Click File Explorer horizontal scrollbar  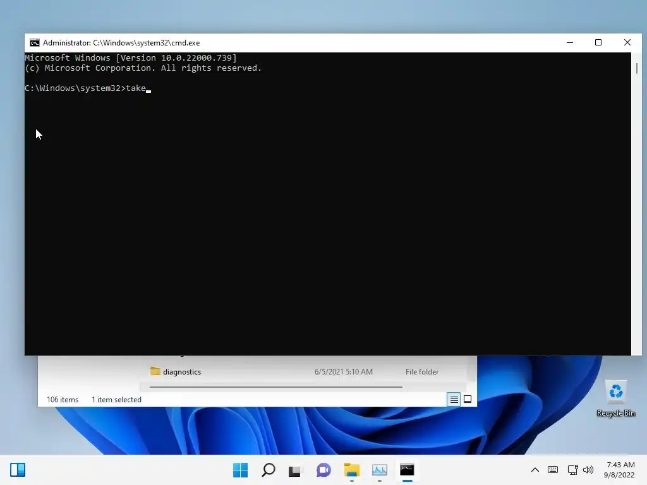[275, 387]
